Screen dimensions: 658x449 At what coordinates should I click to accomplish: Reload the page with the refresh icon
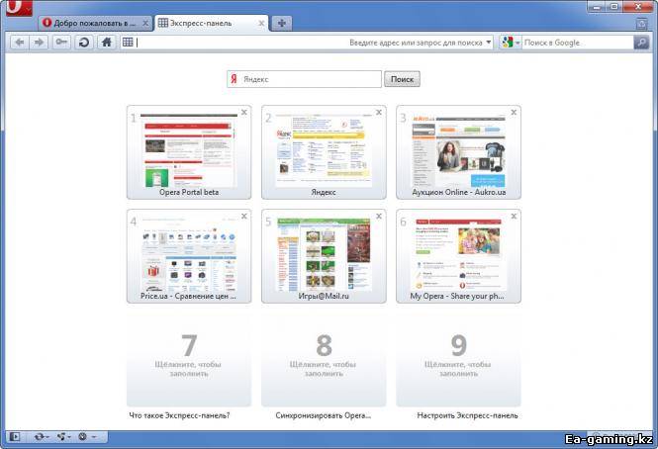[84, 42]
